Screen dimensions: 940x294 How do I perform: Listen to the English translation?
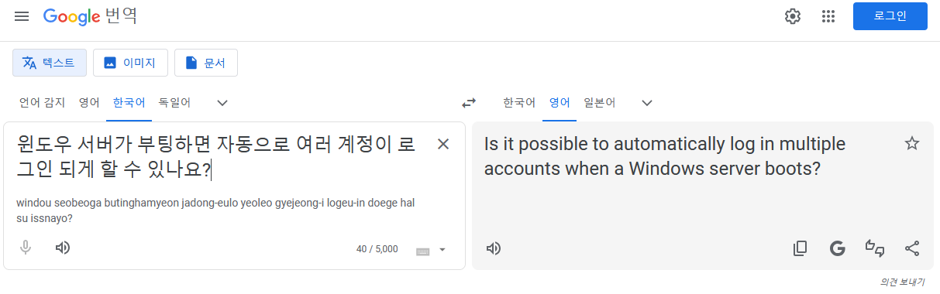(494, 248)
